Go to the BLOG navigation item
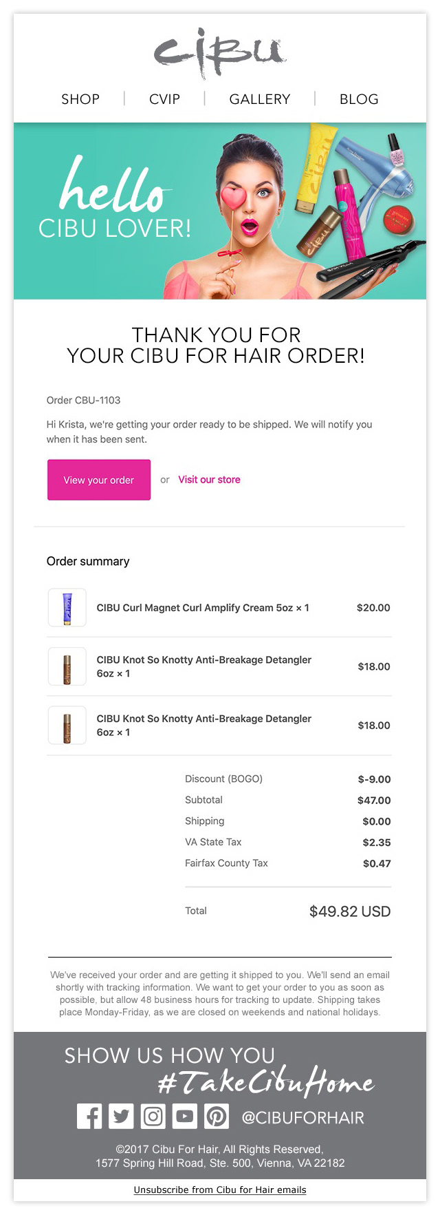The image size is (440, 1215). pyautogui.click(x=359, y=99)
